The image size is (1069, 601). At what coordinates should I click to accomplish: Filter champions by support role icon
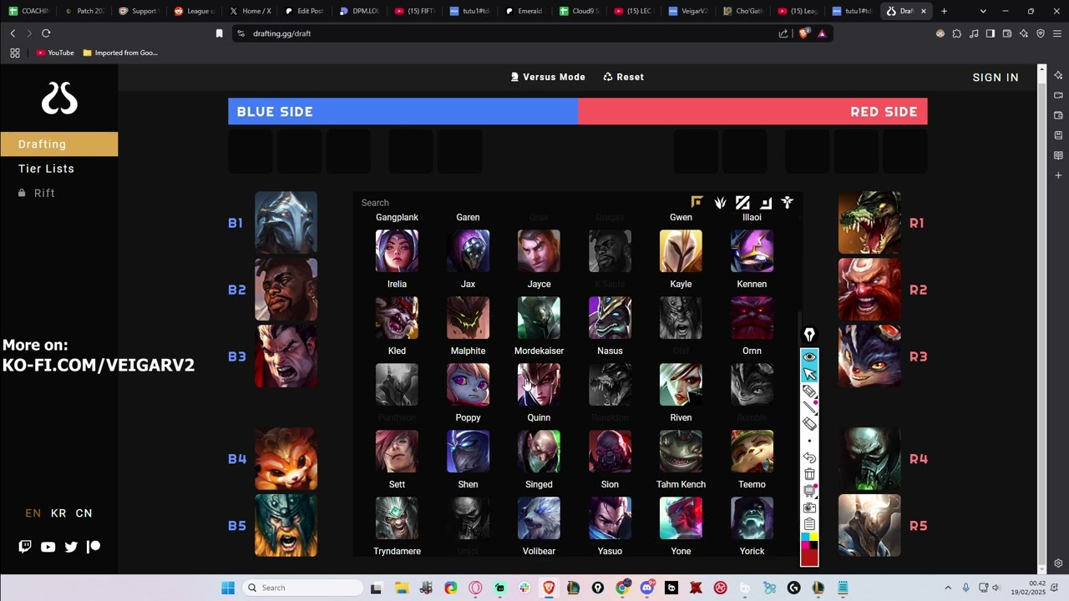tap(788, 202)
